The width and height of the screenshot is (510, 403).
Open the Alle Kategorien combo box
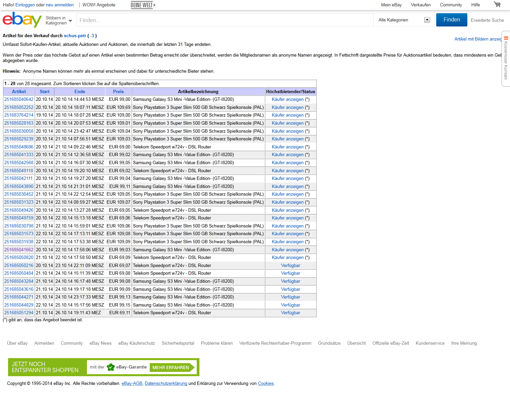point(404,20)
